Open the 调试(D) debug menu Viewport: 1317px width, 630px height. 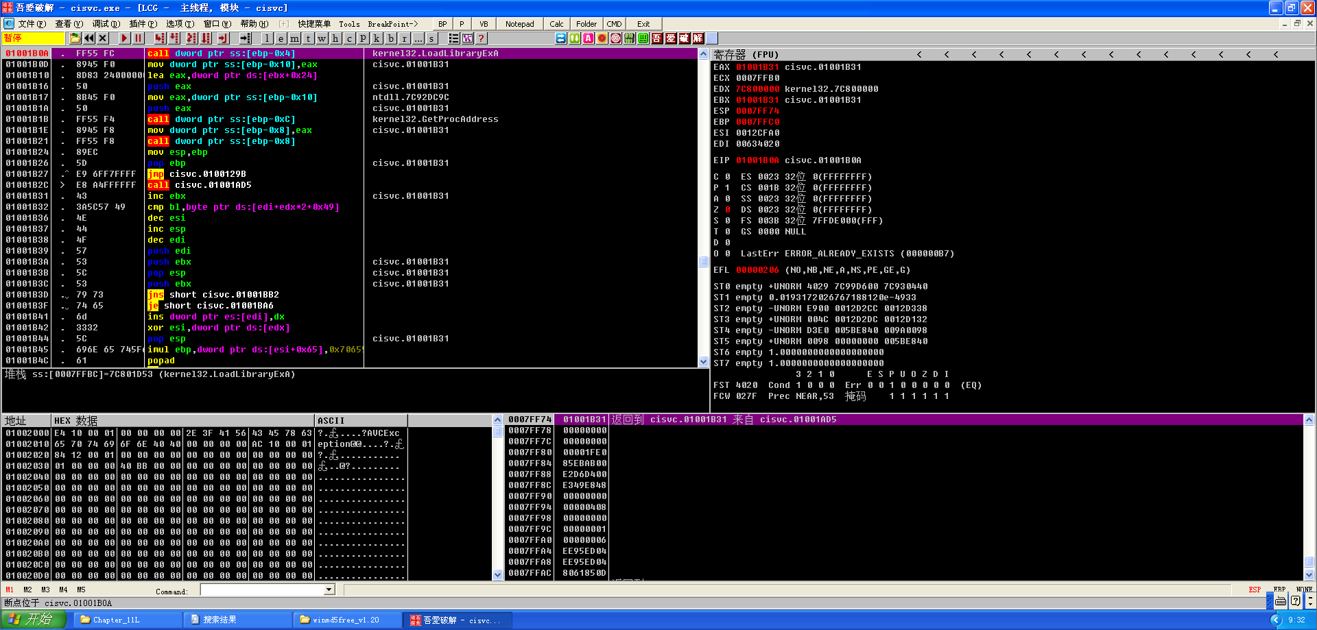coord(106,24)
